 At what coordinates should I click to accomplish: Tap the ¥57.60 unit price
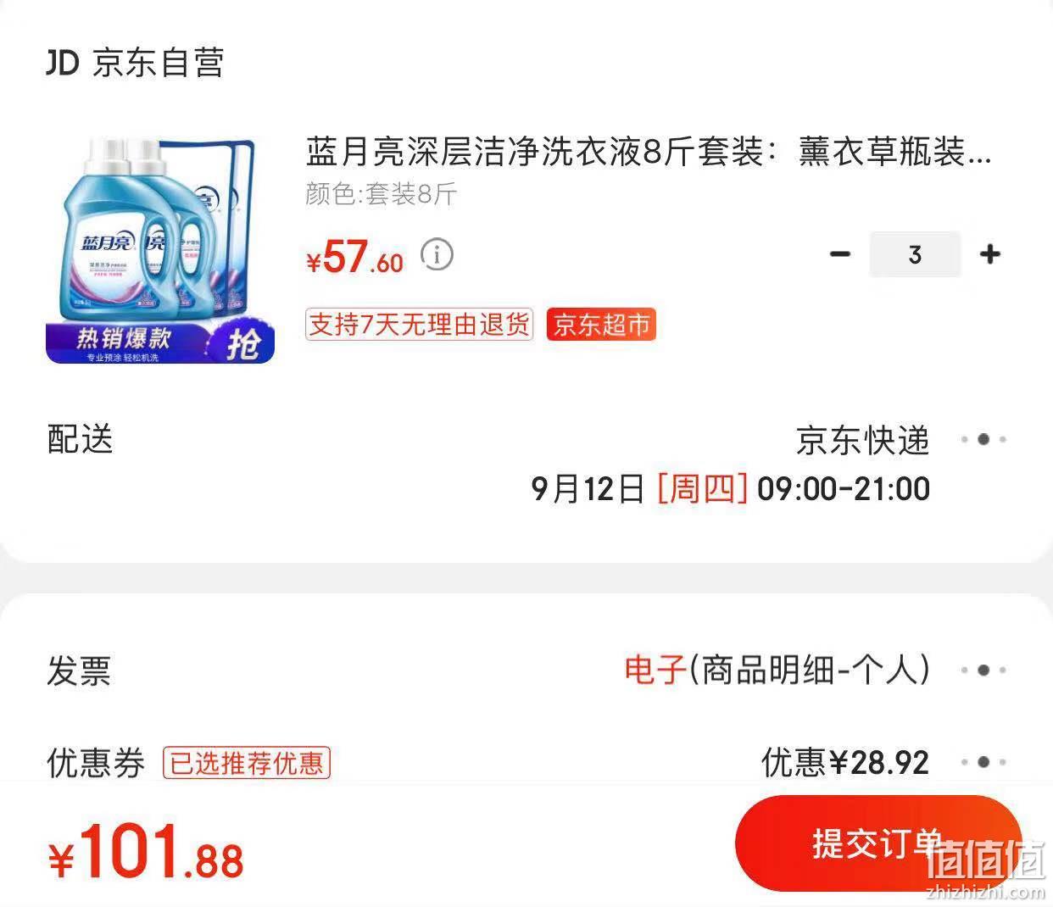[354, 257]
